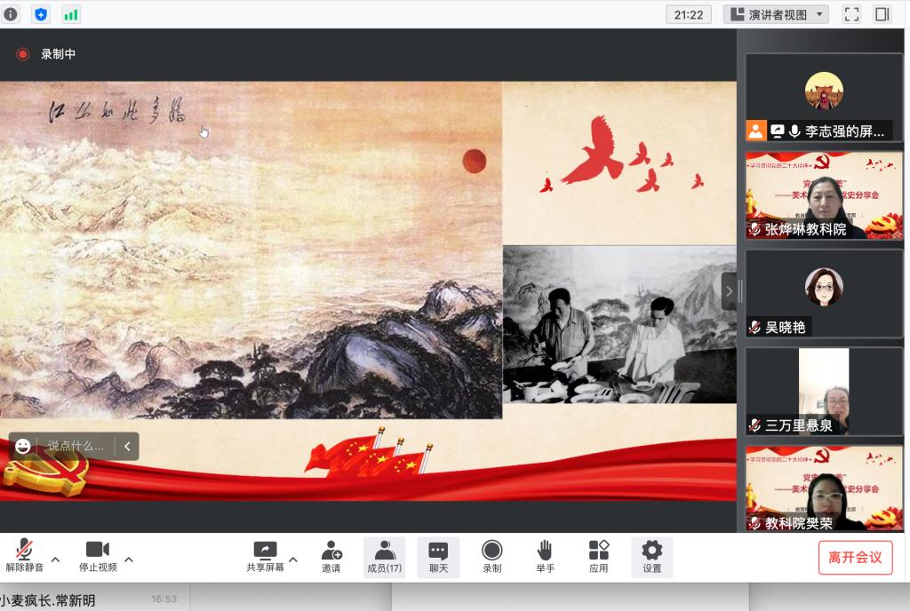Screen dimensions: 910x611
Task: Raise hand with 举手 button
Action: pyautogui.click(x=545, y=557)
